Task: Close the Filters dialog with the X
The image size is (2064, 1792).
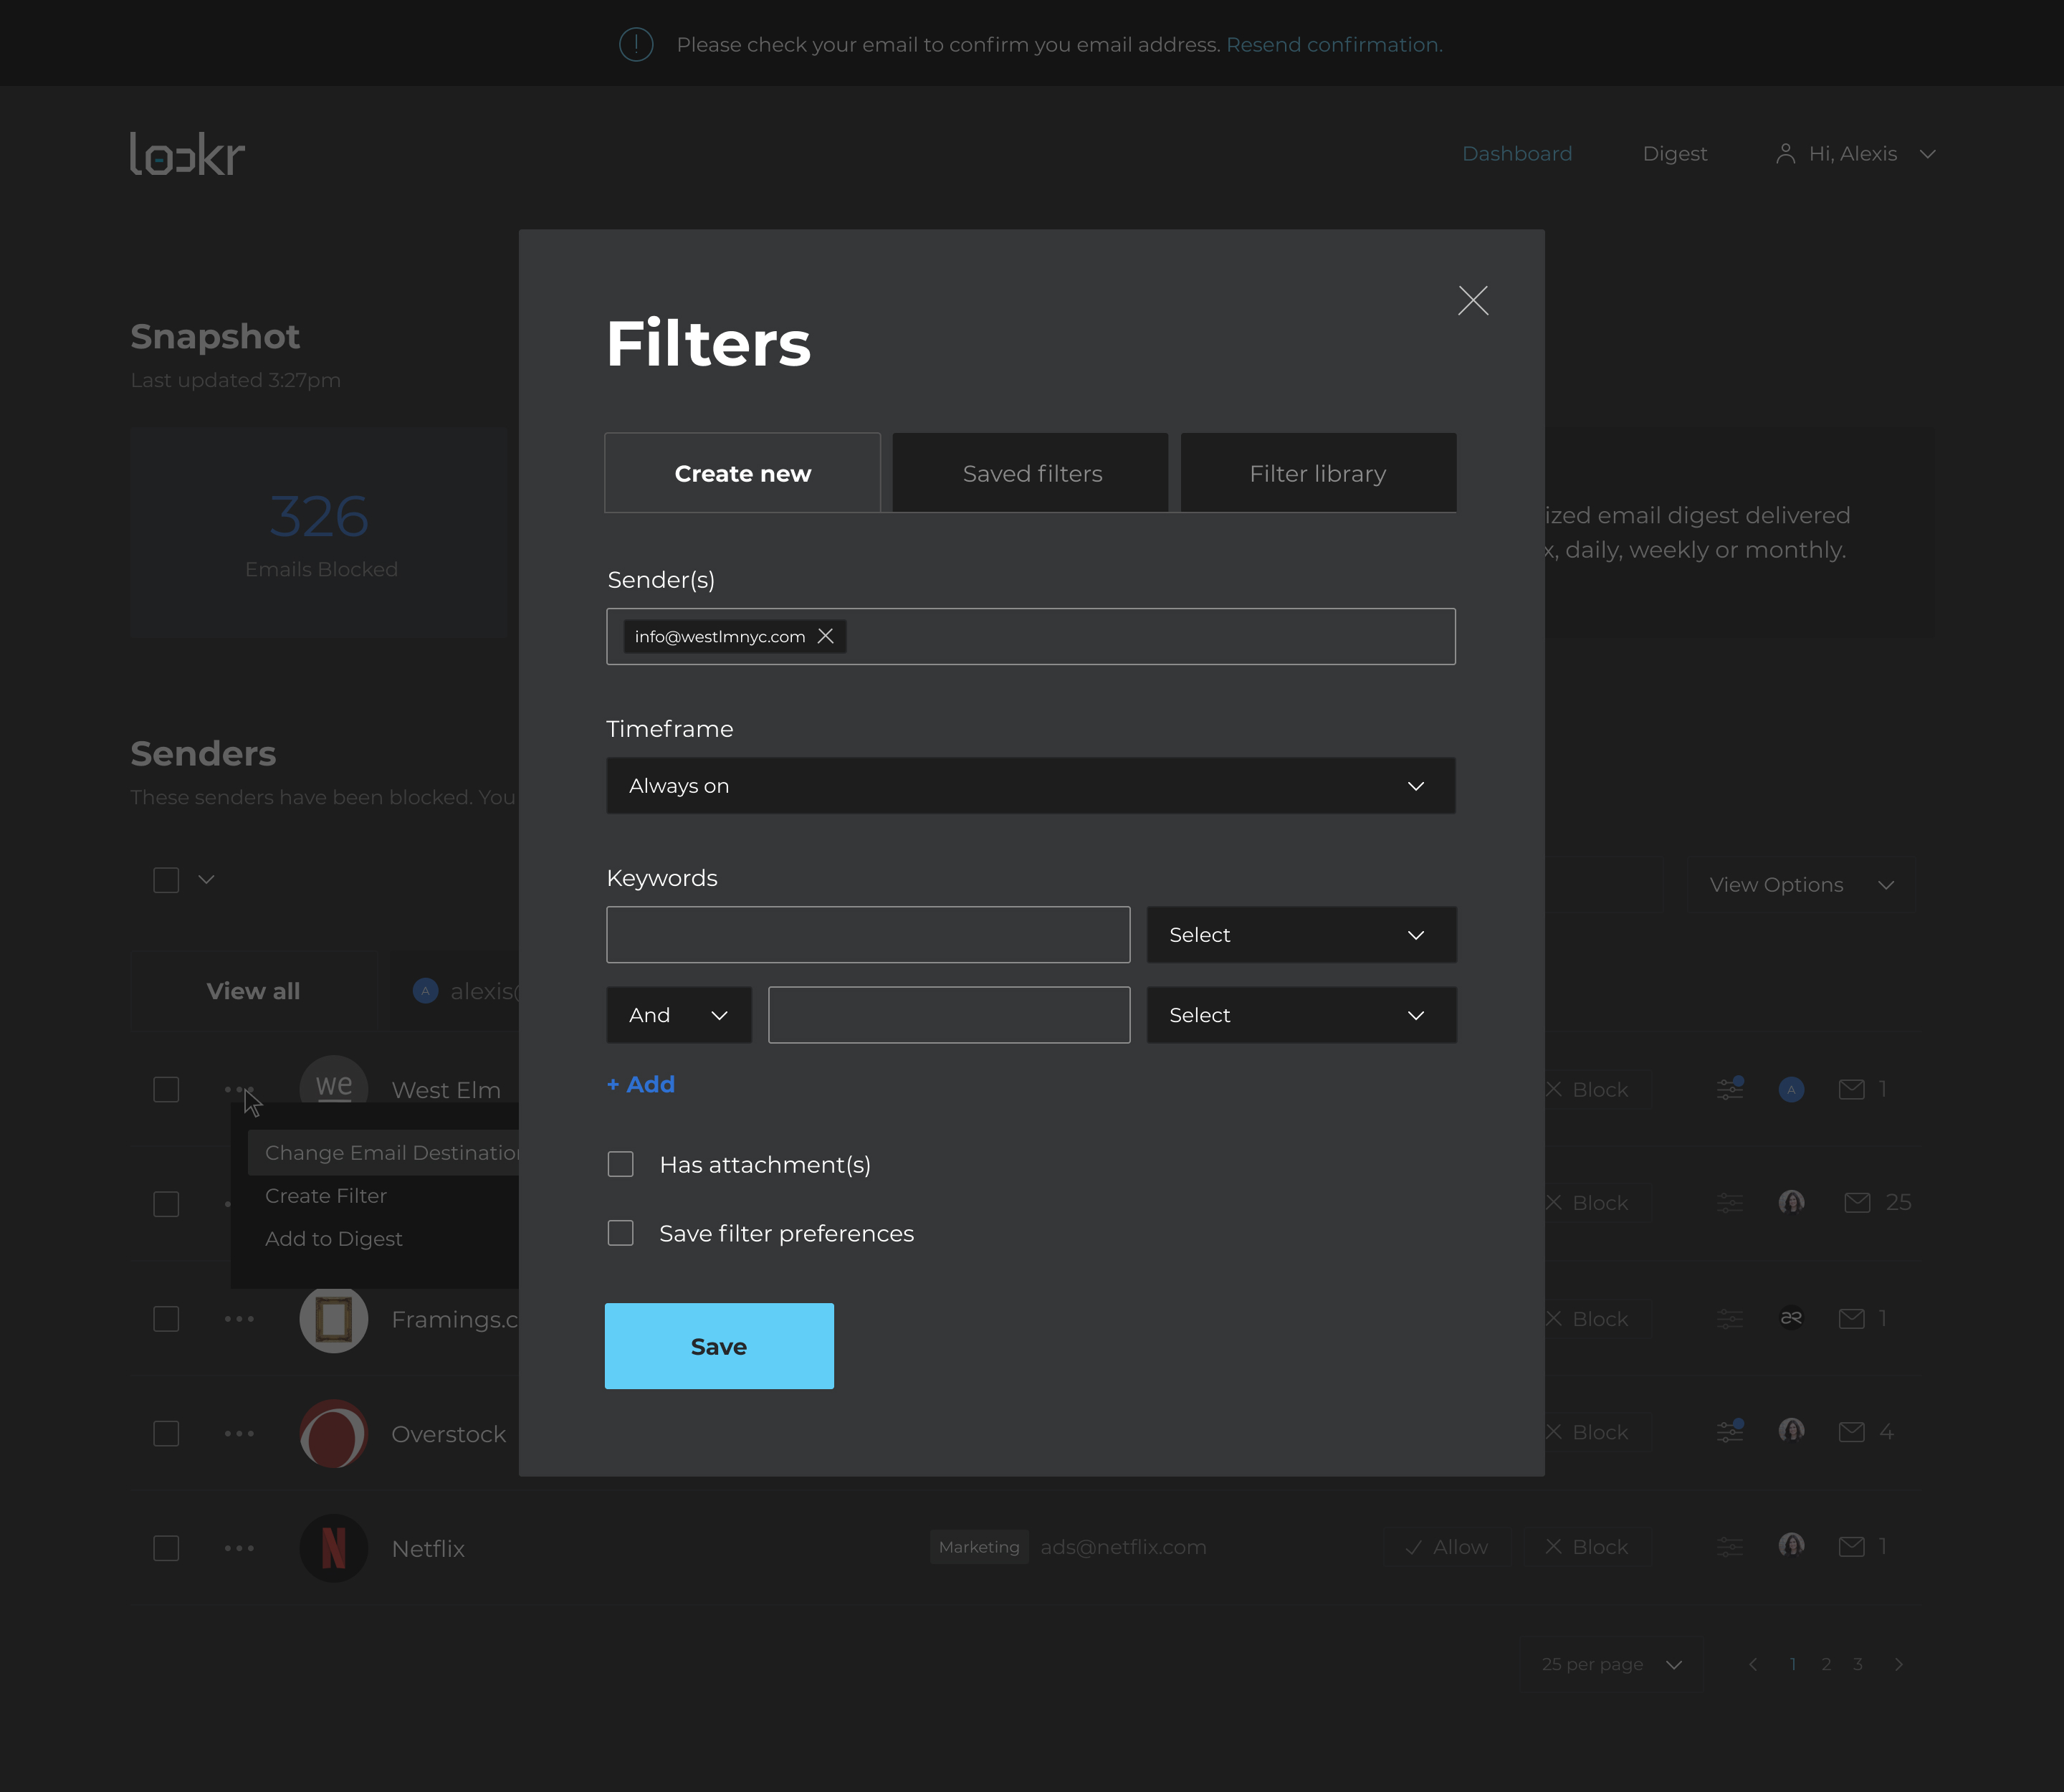Action: (x=1473, y=300)
